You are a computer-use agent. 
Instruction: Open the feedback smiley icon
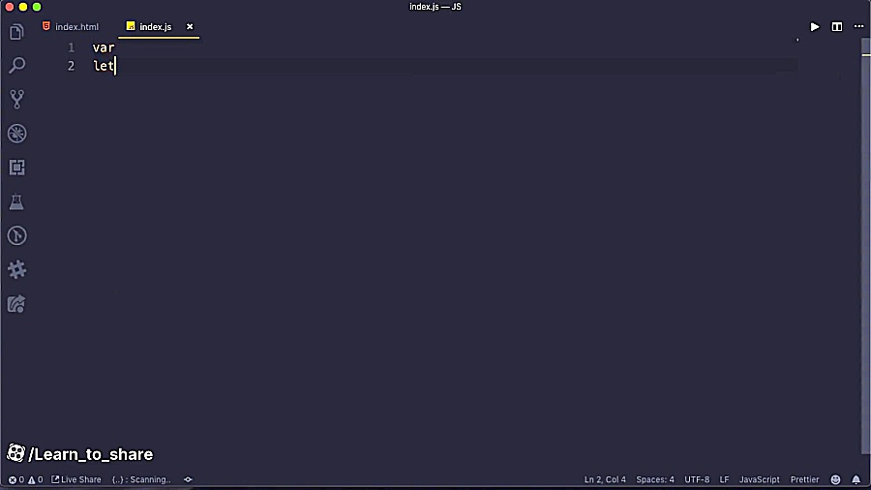tap(835, 479)
